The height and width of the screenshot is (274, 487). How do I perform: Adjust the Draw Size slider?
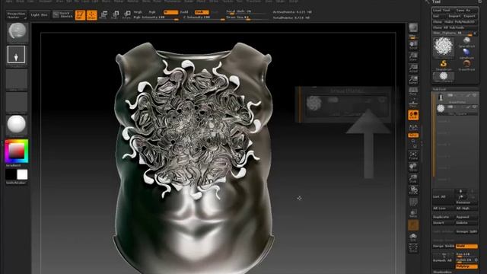[247, 18]
